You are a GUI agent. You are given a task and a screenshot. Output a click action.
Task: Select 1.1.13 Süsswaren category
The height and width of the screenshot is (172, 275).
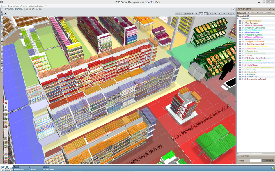point(249,49)
